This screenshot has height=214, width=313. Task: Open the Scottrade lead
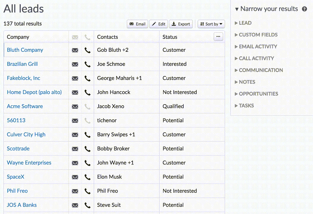(18, 148)
